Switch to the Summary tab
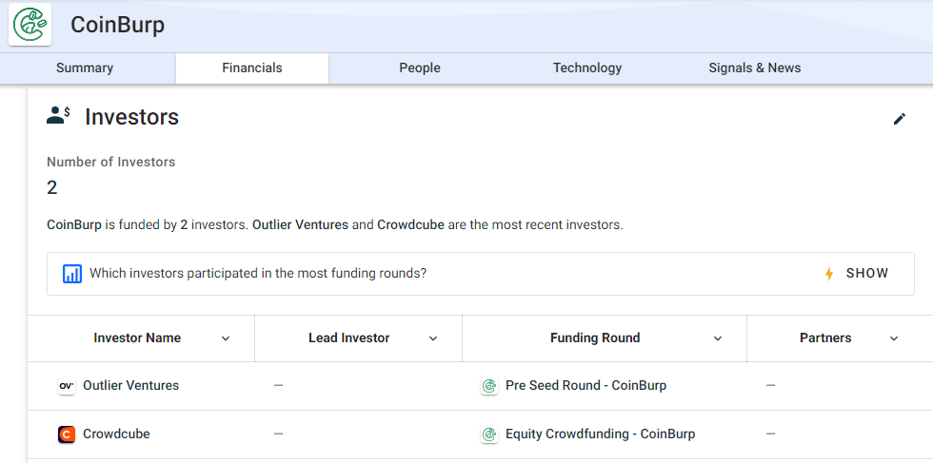Screen dimensions: 933x463 pos(85,68)
